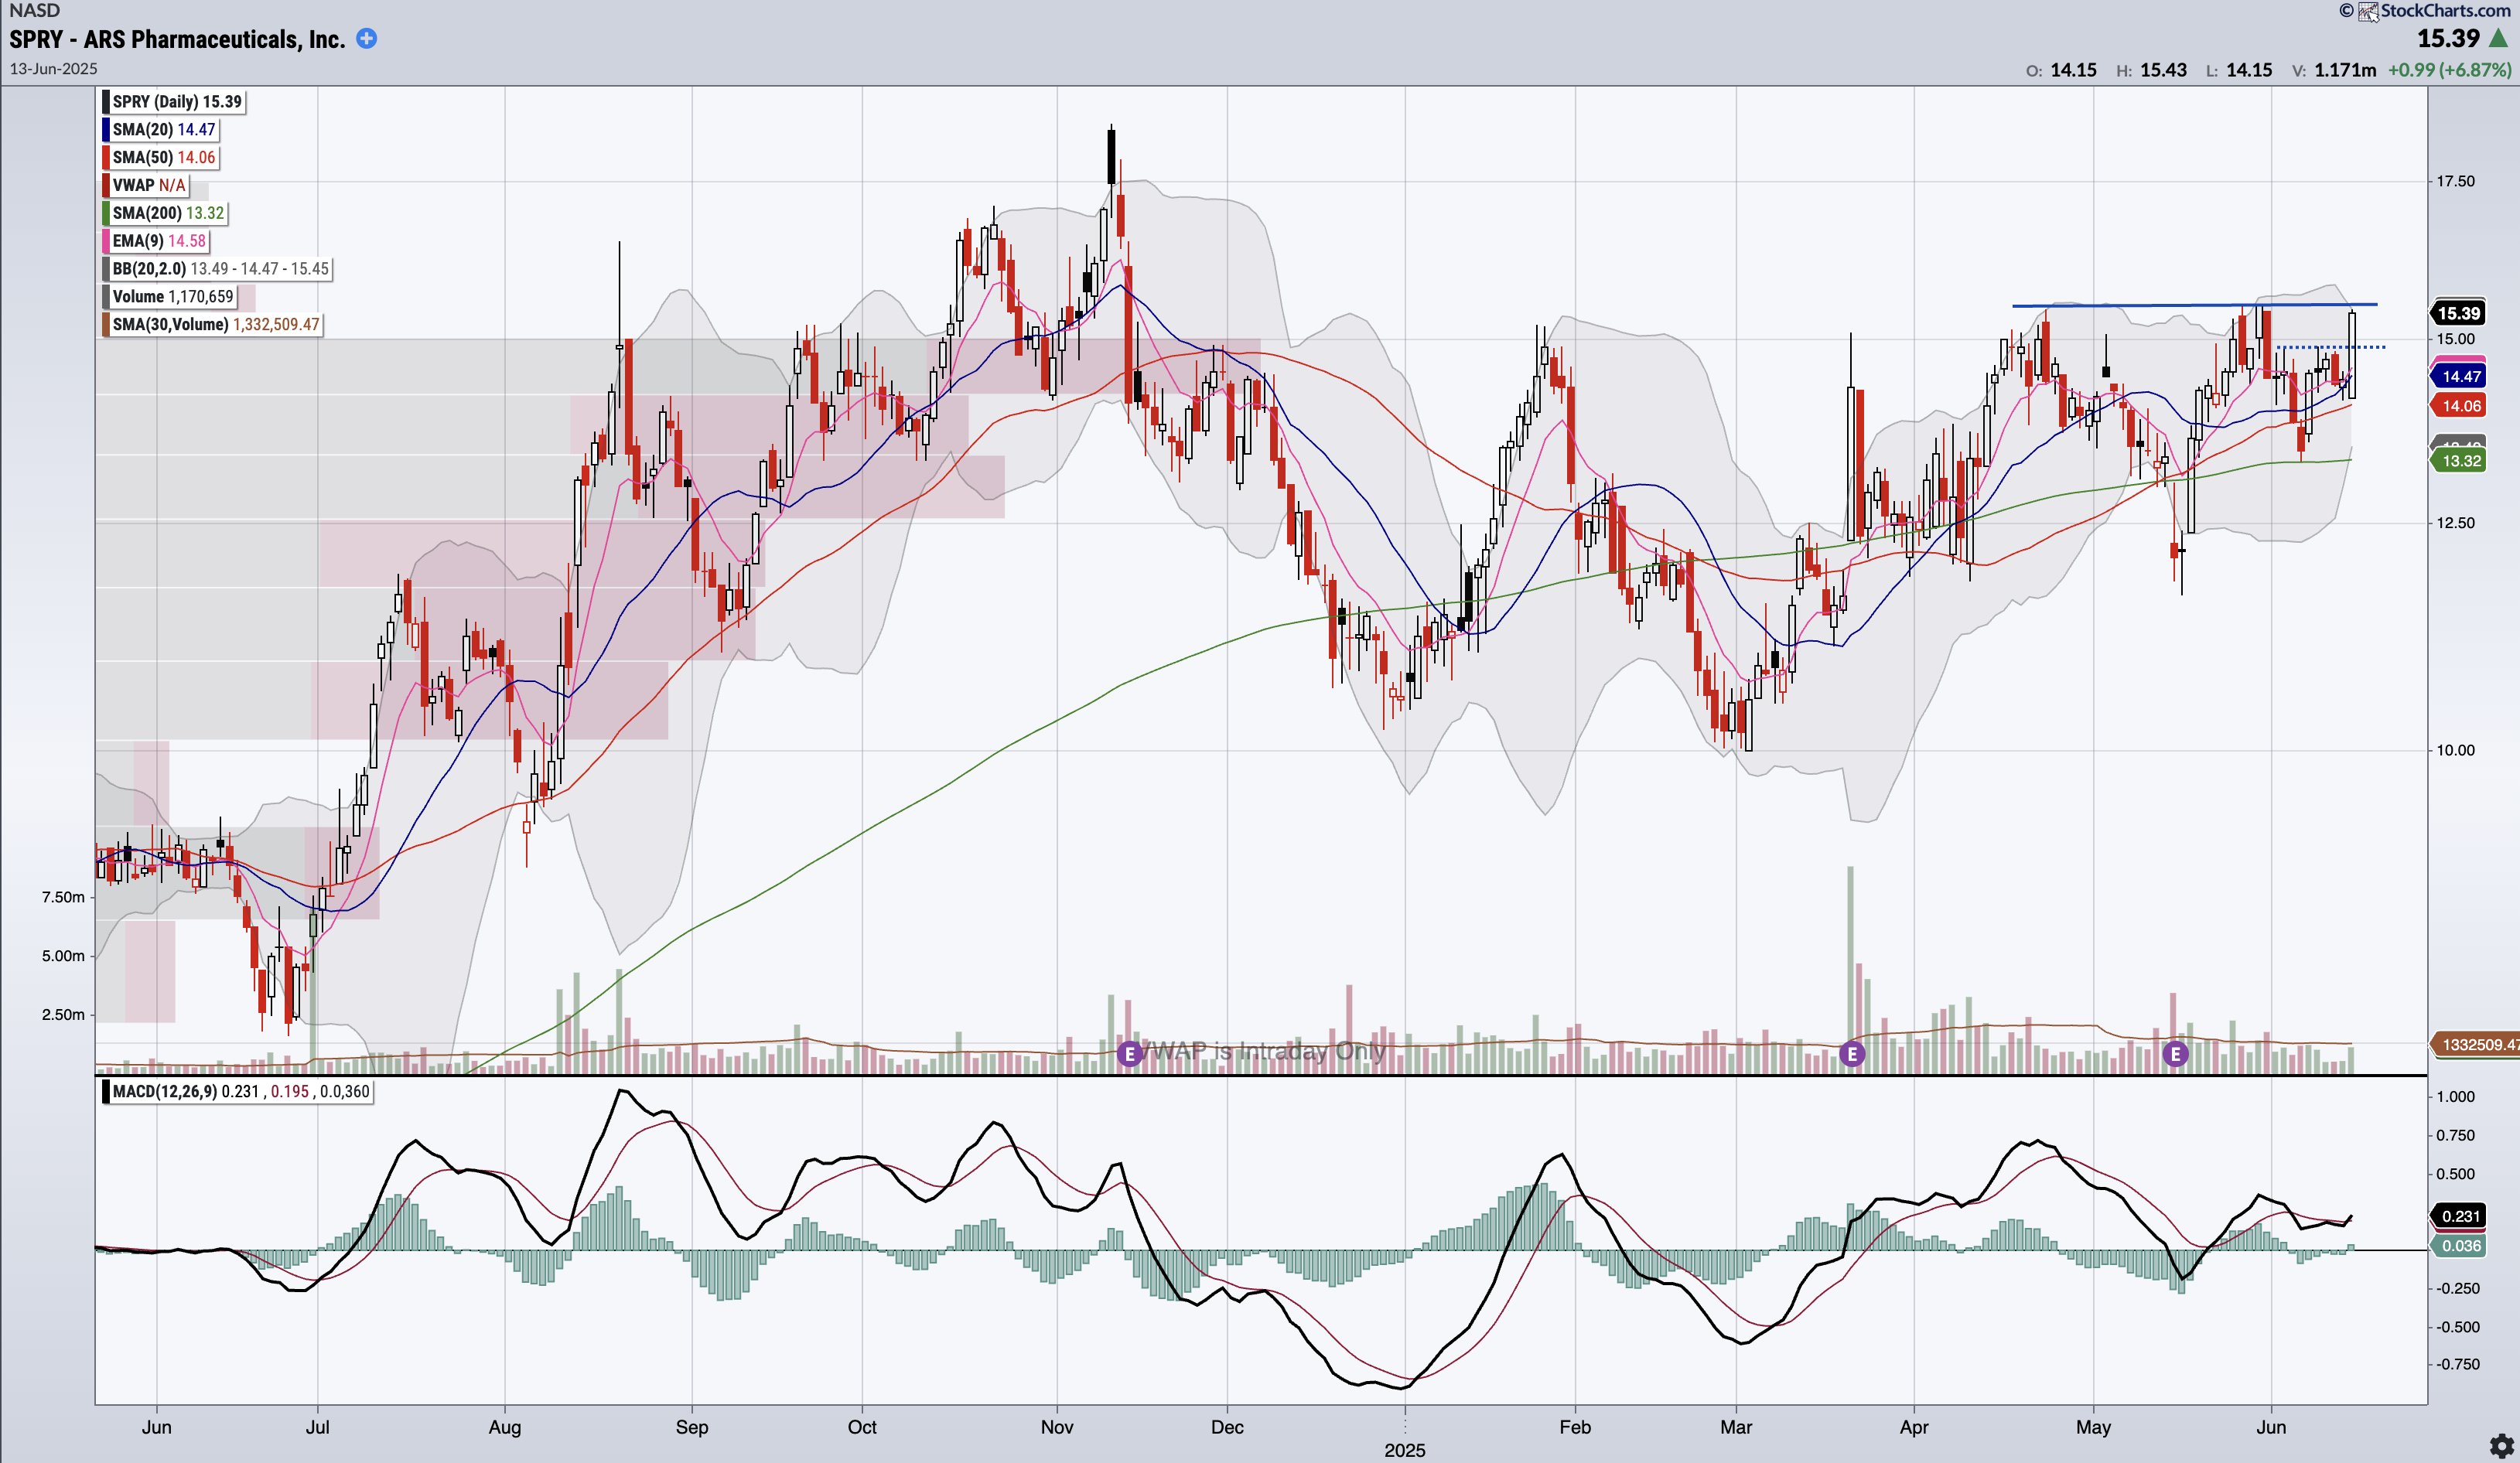Click the black SPRY legend color swatch

pos(105,102)
